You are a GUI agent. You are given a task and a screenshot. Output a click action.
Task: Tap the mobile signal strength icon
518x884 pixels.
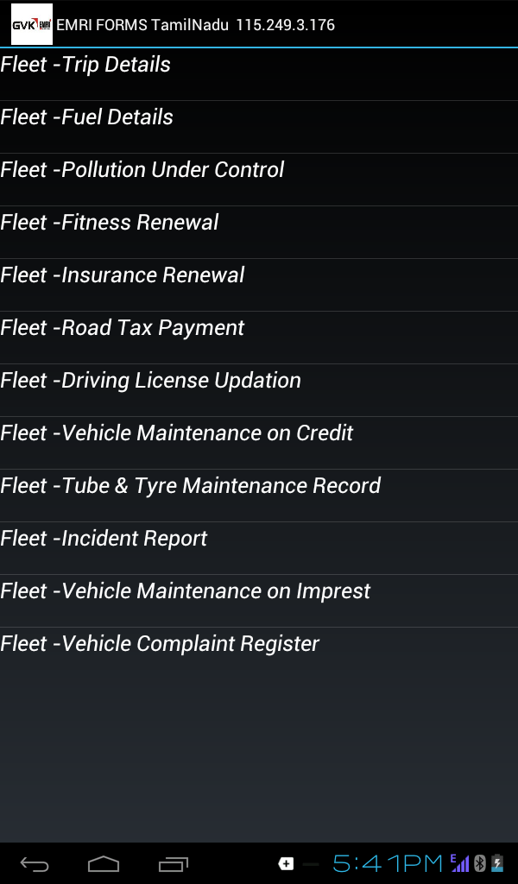pyautogui.click(x=460, y=863)
